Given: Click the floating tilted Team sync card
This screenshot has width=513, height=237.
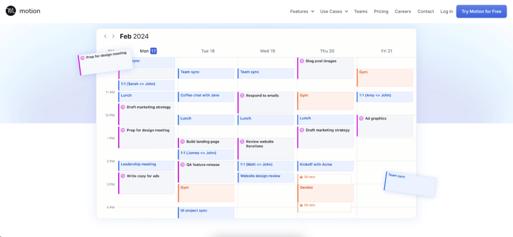Looking at the screenshot, I should point(410,184).
